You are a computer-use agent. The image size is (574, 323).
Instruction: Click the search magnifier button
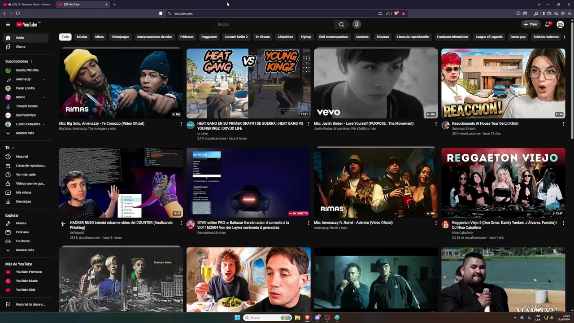[x=341, y=24]
